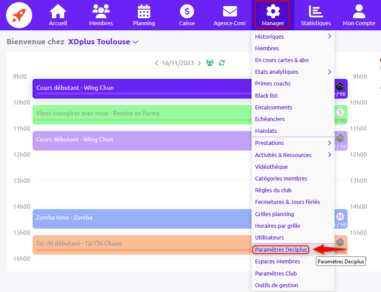This screenshot has height=292, width=381.
Task: Click the green refresh planning icon
Action: (x=222, y=63)
